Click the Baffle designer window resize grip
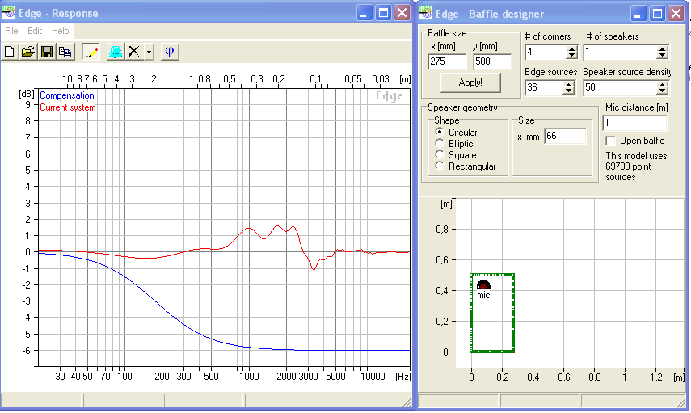This screenshot has height=413, width=691. tap(681, 402)
